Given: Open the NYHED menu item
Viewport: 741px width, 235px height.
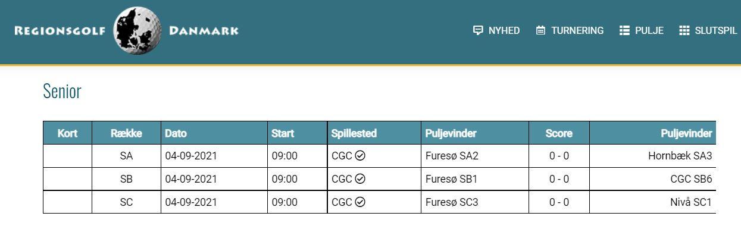Looking at the screenshot, I should (x=496, y=30).
